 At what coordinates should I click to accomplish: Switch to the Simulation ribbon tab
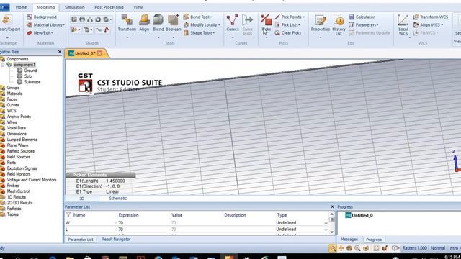(74, 7)
